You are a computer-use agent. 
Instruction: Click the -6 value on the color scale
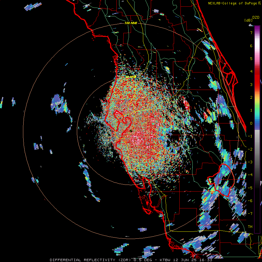point(250,201)
